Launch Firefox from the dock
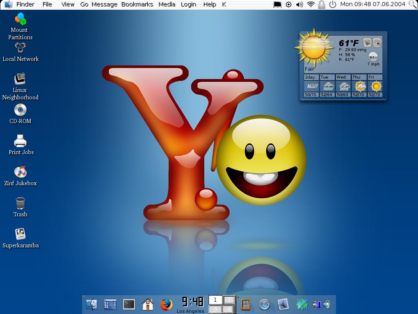Screen dimensions: 418x314 167,304
